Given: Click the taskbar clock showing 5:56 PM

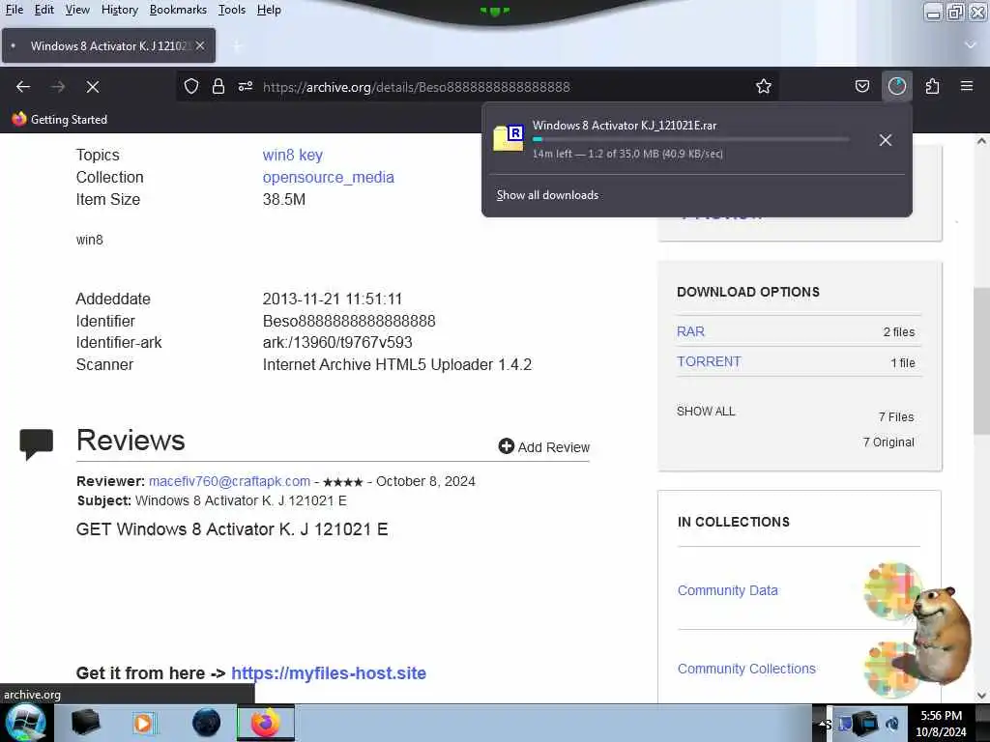Looking at the screenshot, I should point(941,724).
